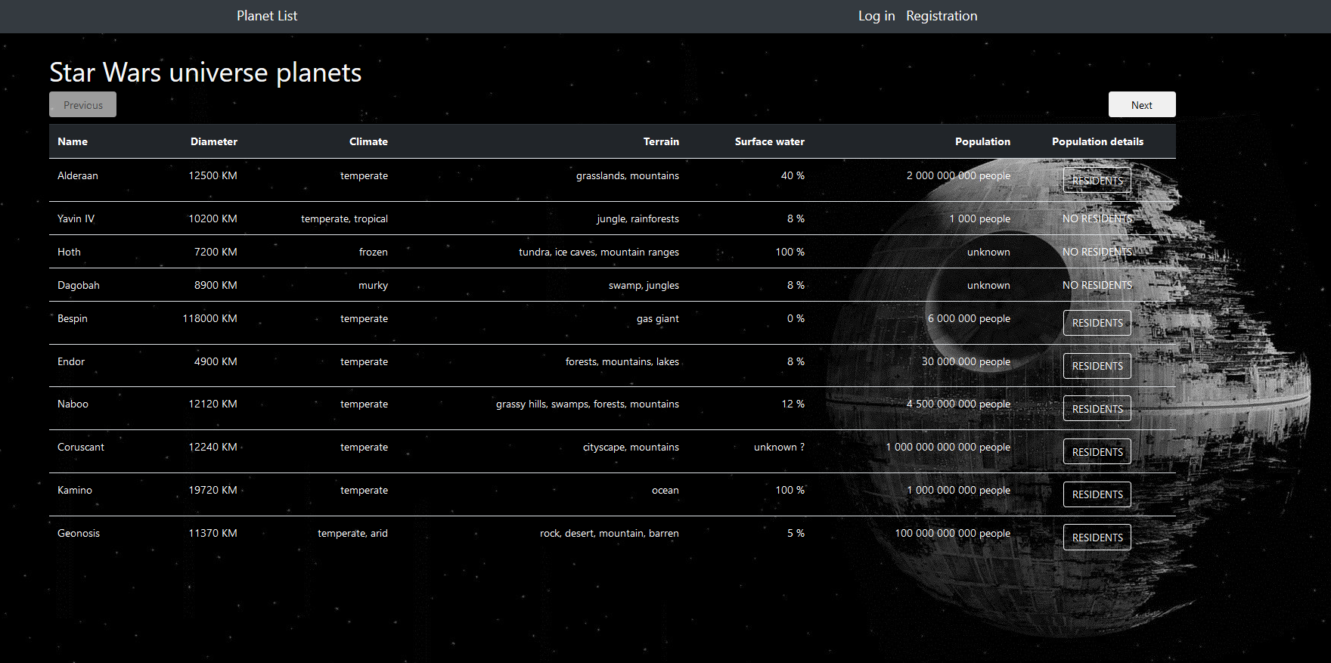Open the Endor residents list
The image size is (1331, 663).
point(1097,366)
